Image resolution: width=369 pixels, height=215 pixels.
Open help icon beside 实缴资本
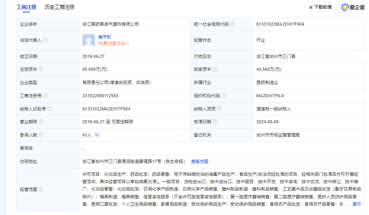(x=215, y=69)
